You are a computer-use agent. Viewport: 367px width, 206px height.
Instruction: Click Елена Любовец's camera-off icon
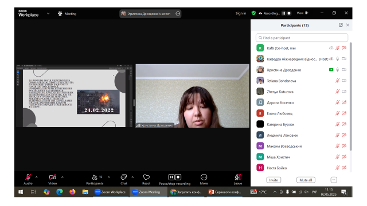click(344, 113)
